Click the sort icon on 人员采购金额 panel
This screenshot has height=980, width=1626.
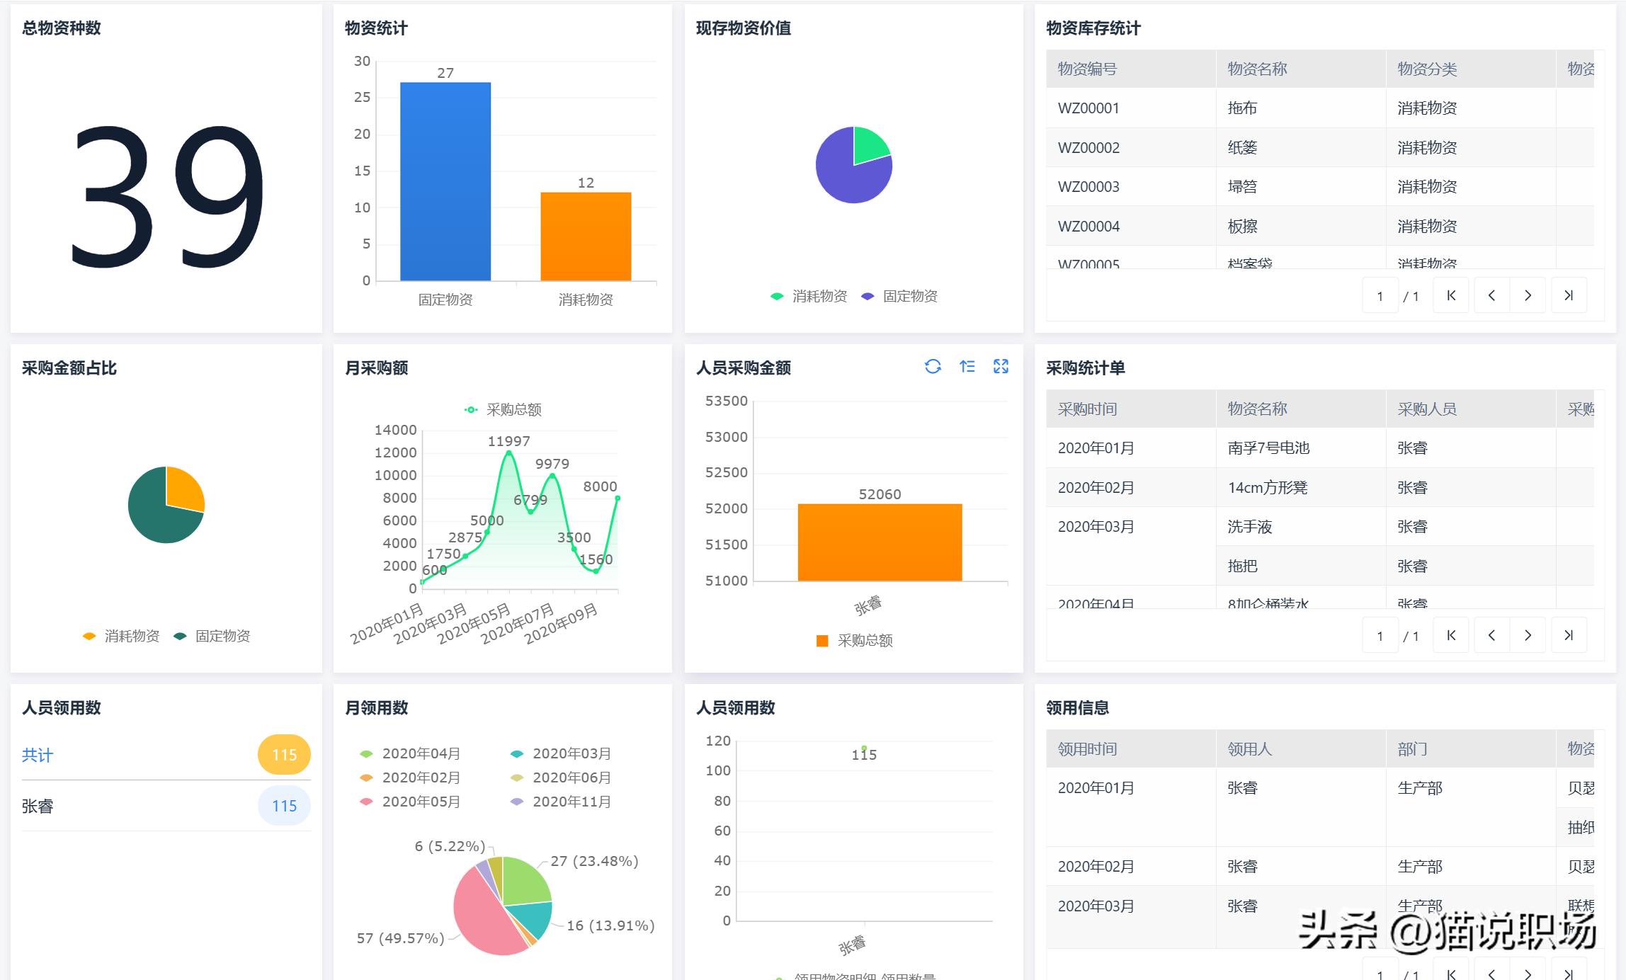(x=967, y=367)
